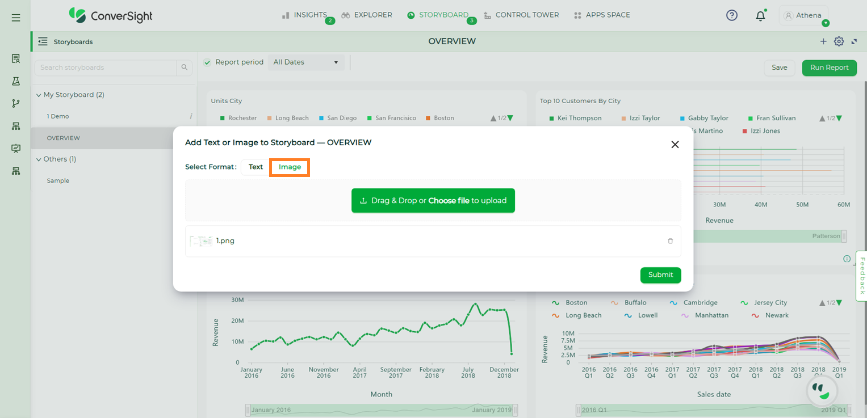This screenshot has height=418, width=867.
Task: Click the Patterson slider handle
Action: tap(844, 236)
